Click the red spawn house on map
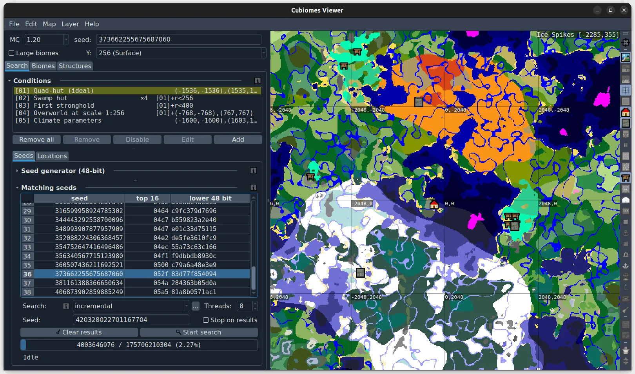Screen dimensions: 635x374 coord(434,205)
